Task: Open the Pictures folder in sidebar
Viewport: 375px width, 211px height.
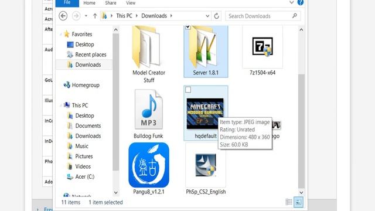Action: tap(84, 156)
